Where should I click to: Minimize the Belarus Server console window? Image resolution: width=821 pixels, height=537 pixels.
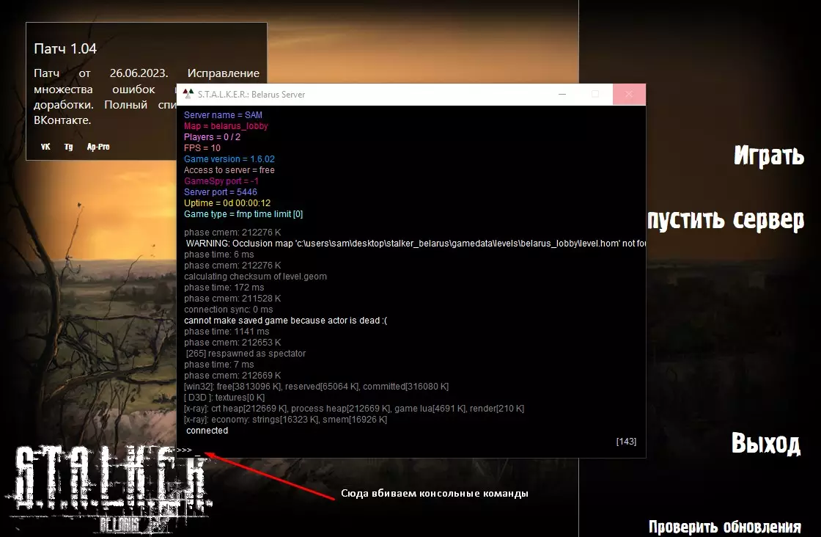click(x=562, y=95)
